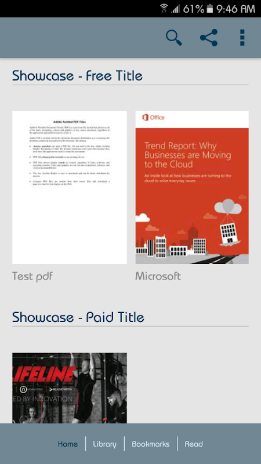Tap the cellular signal strength icon
261x464 pixels.
175,9
